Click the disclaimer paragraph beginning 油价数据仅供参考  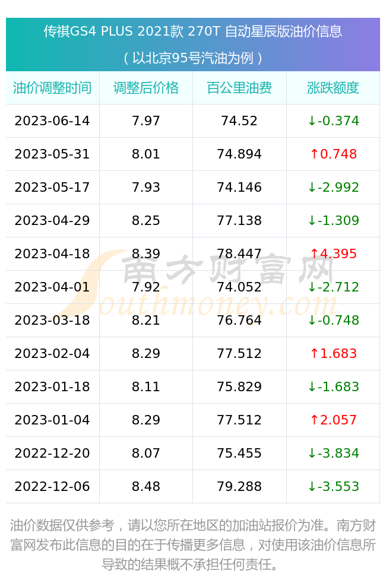tap(193, 545)
